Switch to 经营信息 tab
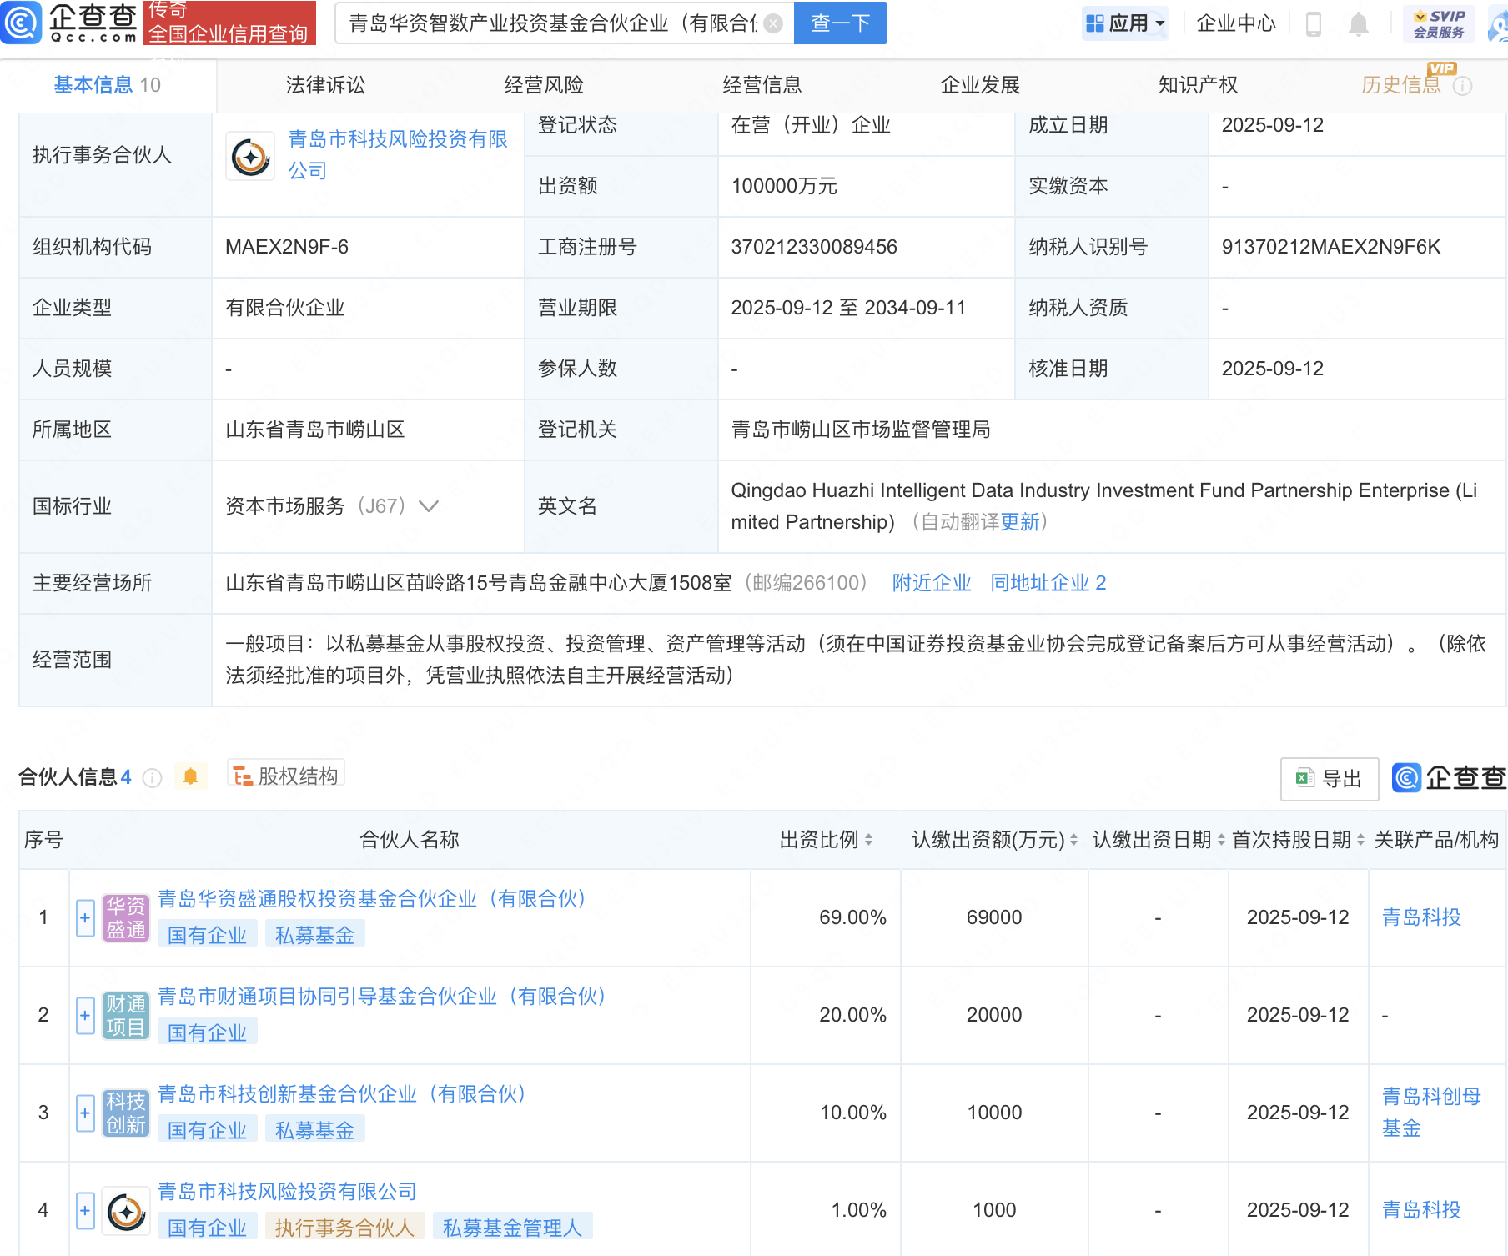This screenshot has width=1508, height=1256. [x=762, y=85]
